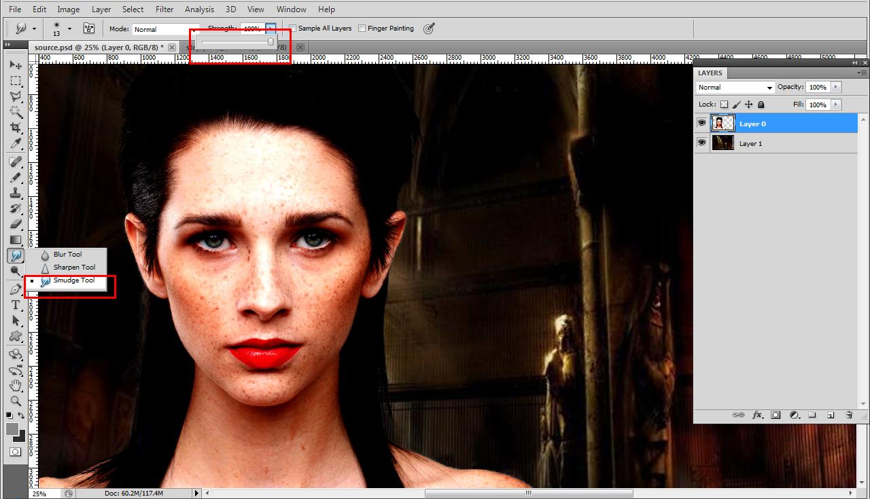This screenshot has height=499, width=870.
Task: Select the Hand tool
Action: (16, 386)
